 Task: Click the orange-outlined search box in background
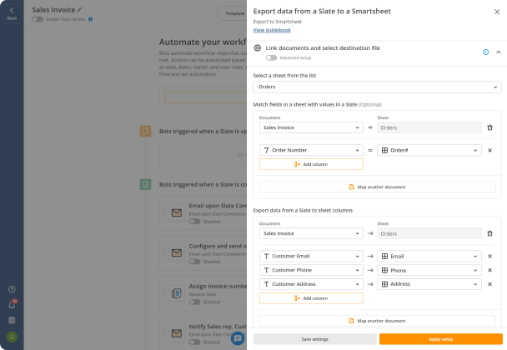(206, 97)
